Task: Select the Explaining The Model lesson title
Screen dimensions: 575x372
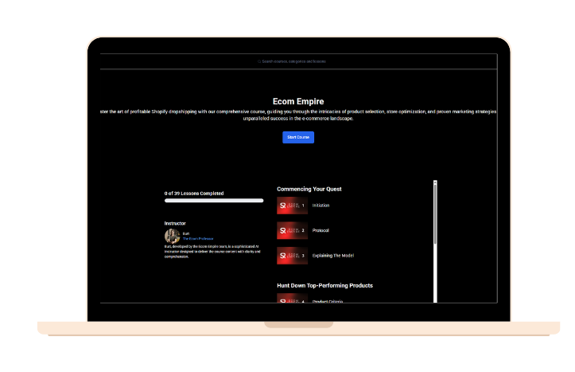Action: coord(333,256)
